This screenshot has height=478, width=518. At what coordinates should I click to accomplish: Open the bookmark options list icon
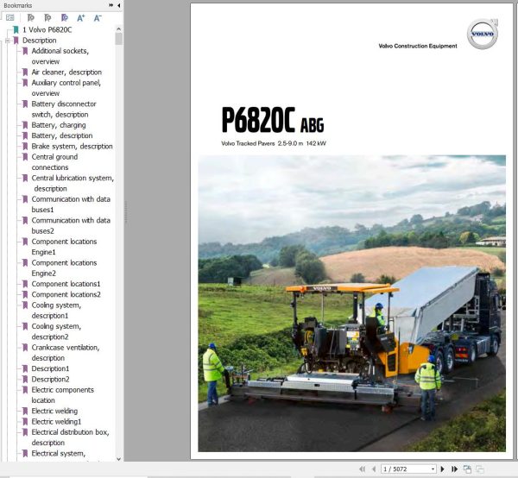pyautogui.click(x=10, y=18)
